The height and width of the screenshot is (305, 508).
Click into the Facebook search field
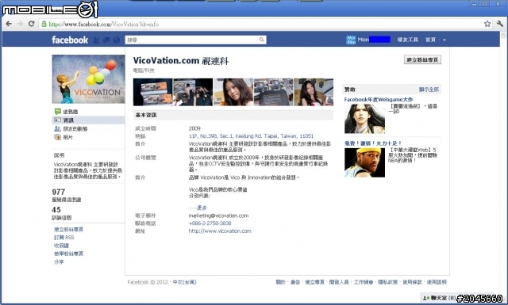192,40
